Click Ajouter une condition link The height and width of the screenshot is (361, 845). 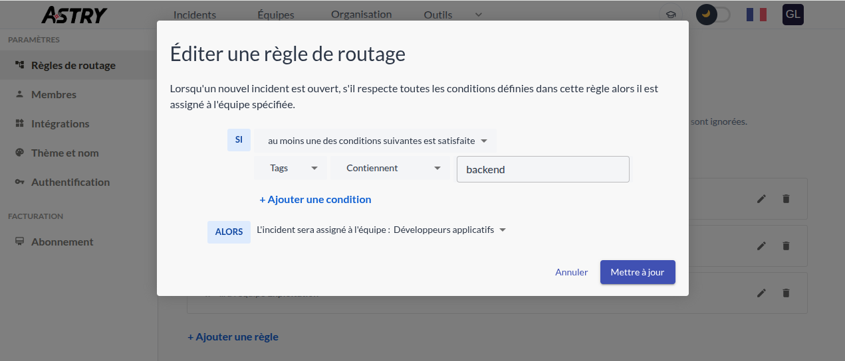click(x=315, y=199)
